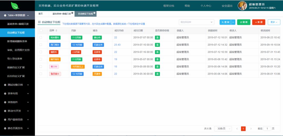The image size is (283, 136).
Task: Open 基础表单+编辑只读 in the sidebar
Action: pyautogui.click(x=18, y=24)
